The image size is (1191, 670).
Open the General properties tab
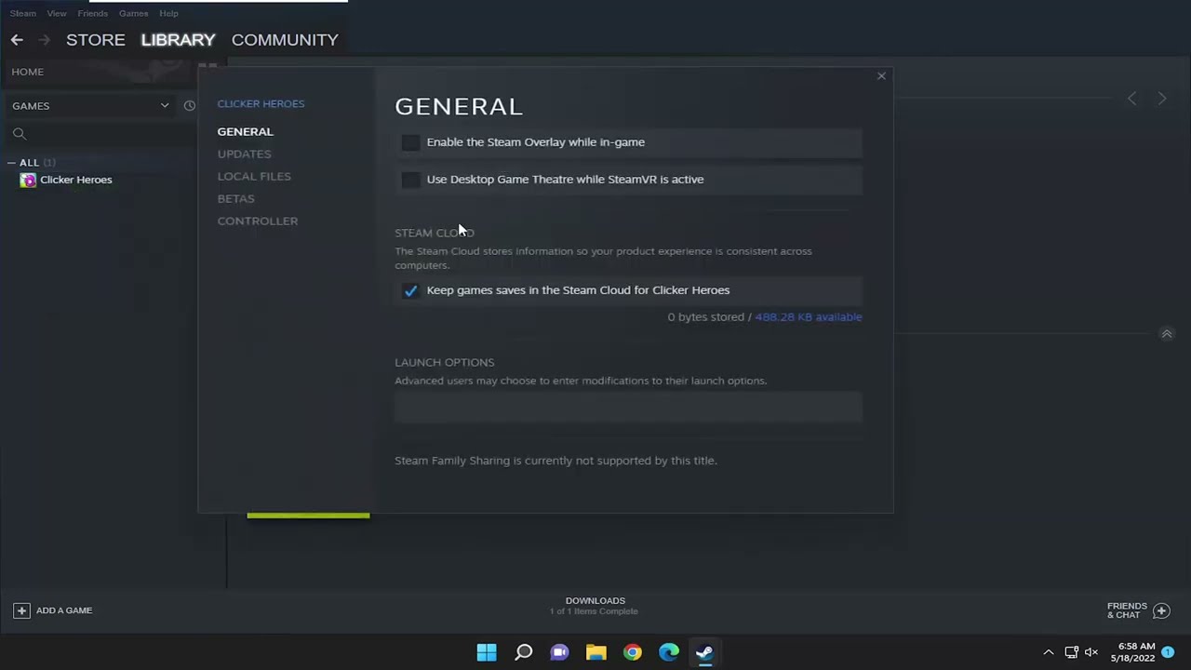coord(245,131)
